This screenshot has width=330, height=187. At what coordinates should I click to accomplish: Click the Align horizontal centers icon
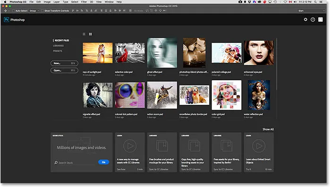pos(91,10)
